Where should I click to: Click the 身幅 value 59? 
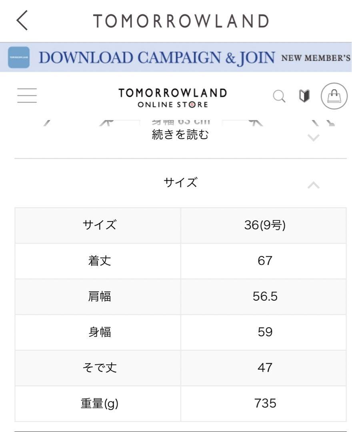(x=265, y=332)
